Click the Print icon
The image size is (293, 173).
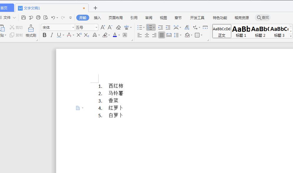[x=38, y=18]
